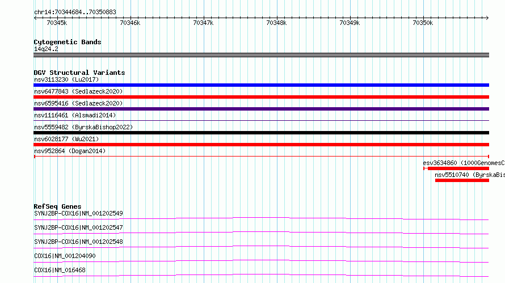The width and height of the screenshot is (505, 283).
Task: Select the COX16|NM_001204090 transcript label
Action: click(65, 256)
